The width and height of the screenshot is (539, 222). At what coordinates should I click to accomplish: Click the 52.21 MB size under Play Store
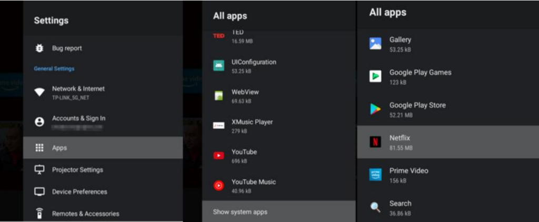click(x=401, y=115)
